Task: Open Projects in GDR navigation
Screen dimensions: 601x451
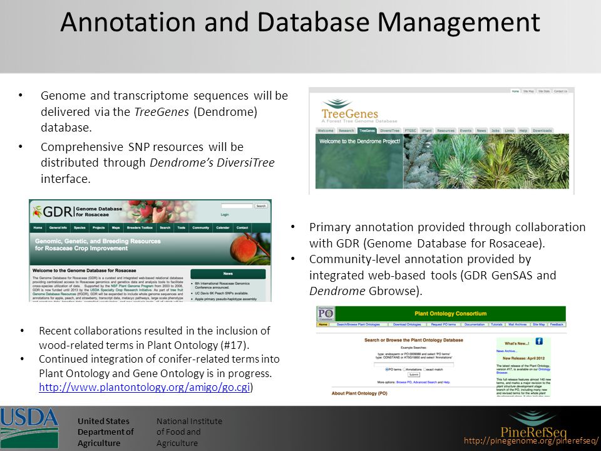Action: 98,227
